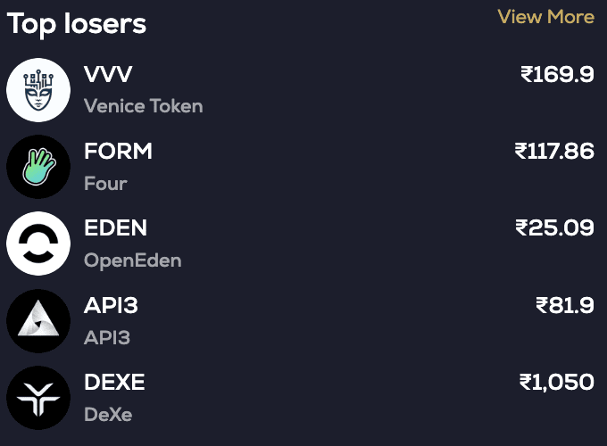Click the ₹25.09 price for EDEN
The image size is (607, 446).
(554, 228)
